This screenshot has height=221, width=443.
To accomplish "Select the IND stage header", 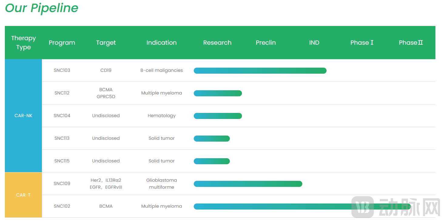I will pos(314,43).
